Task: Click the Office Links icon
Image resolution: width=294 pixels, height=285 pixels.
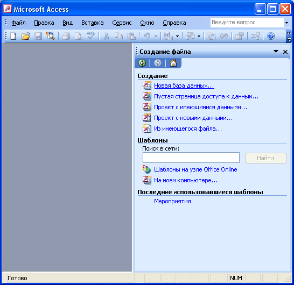Action: [168, 36]
